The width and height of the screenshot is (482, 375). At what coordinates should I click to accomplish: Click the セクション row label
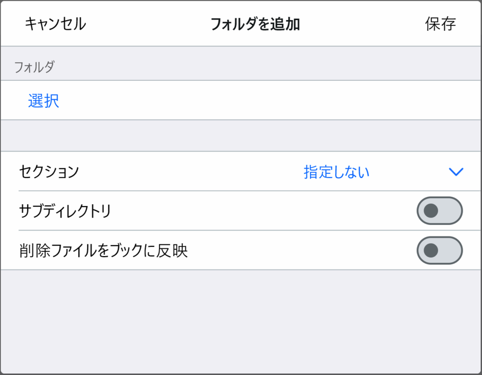49,172
